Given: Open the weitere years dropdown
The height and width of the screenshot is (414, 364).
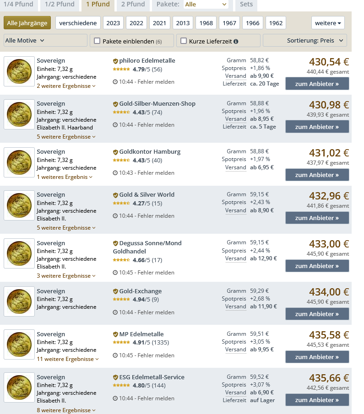Looking at the screenshot, I should pos(328,23).
